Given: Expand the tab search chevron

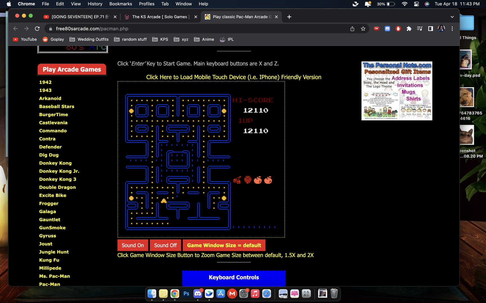Looking at the screenshot, I should click(x=452, y=17).
